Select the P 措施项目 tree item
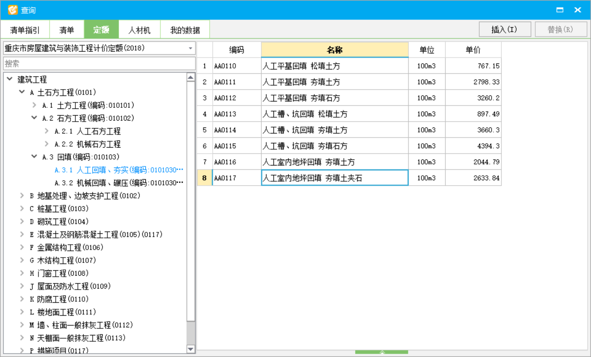The image size is (591, 357). coord(59,350)
